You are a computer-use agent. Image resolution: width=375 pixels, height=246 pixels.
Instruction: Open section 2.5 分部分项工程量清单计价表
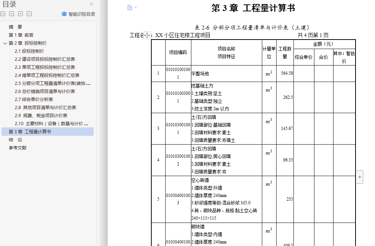click(x=53, y=83)
